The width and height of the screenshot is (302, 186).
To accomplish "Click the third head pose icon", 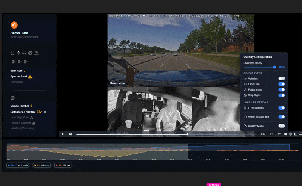I will click(26, 62).
